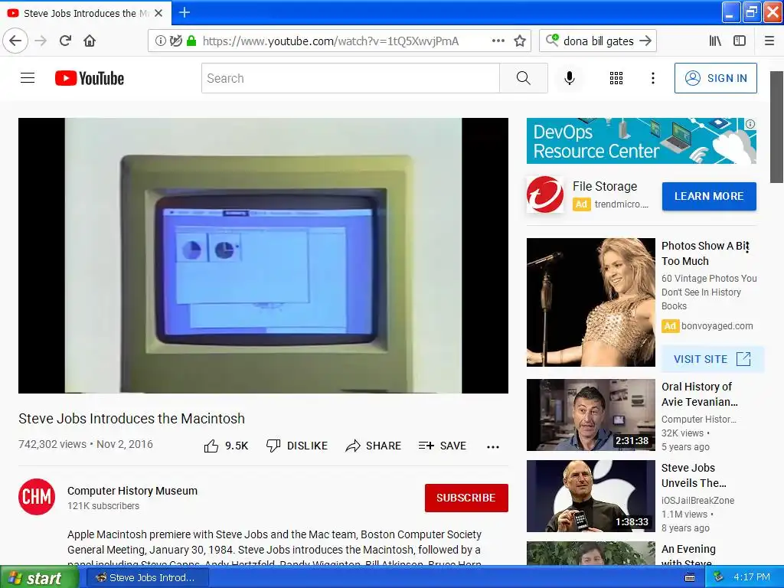Click the keyboard icon in system tray
Viewport: 784px width, 588px height.
click(x=690, y=578)
